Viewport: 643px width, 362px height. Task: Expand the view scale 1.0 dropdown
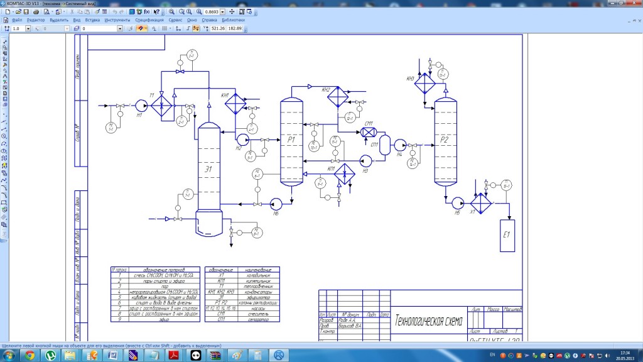coord(28,28)
